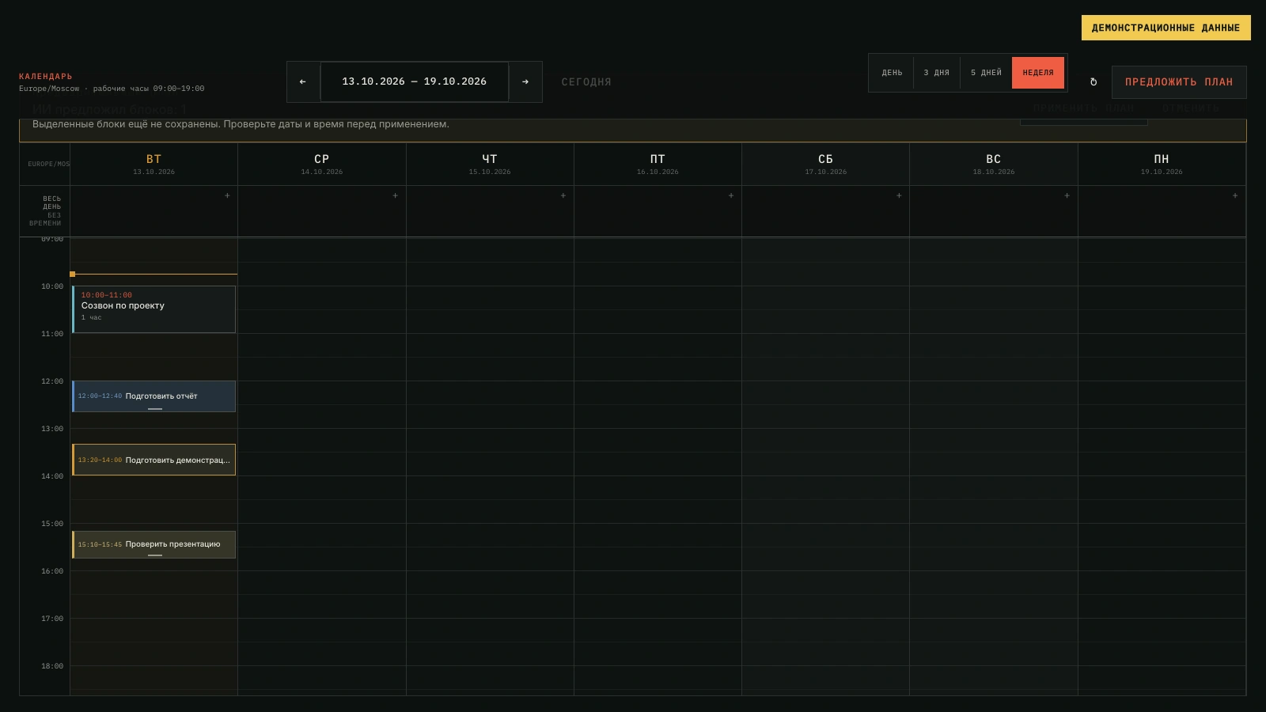Open the Созвон по проекту event
1266x712 pixels.
[154, 309]
